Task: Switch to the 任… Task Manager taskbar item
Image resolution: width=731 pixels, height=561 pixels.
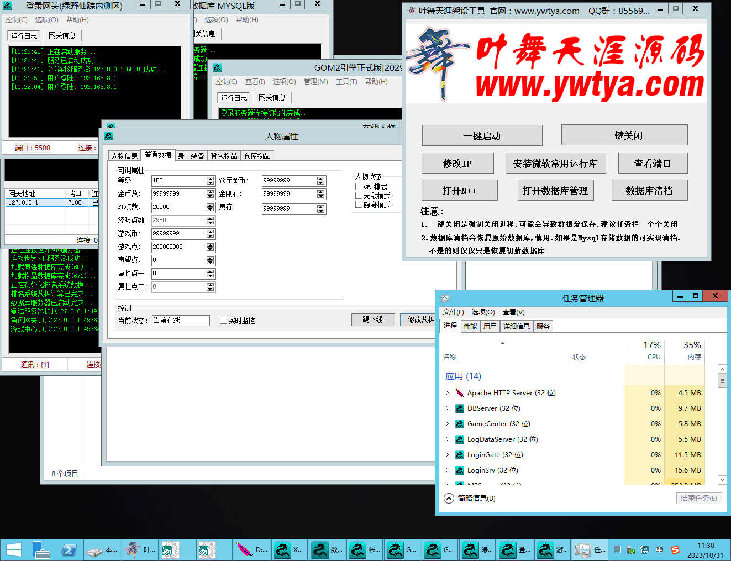Action: point(591,550)
